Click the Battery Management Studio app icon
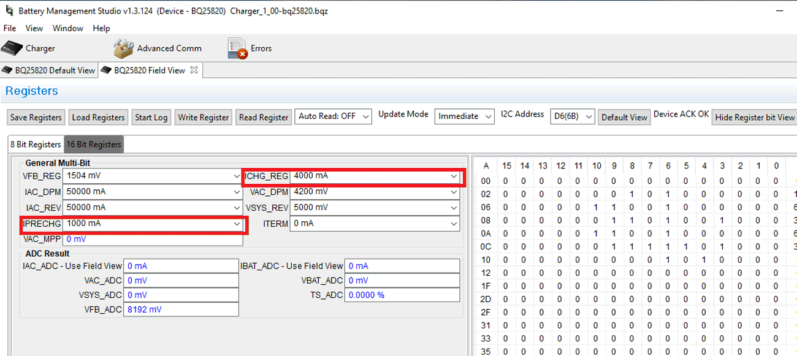The width and height of the screenshot is (797, 356). pos(9,11)
